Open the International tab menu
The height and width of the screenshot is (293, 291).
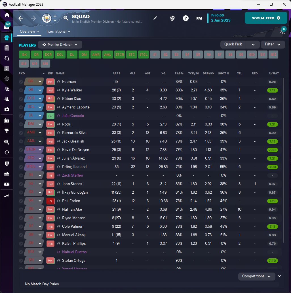pos(58,32)
